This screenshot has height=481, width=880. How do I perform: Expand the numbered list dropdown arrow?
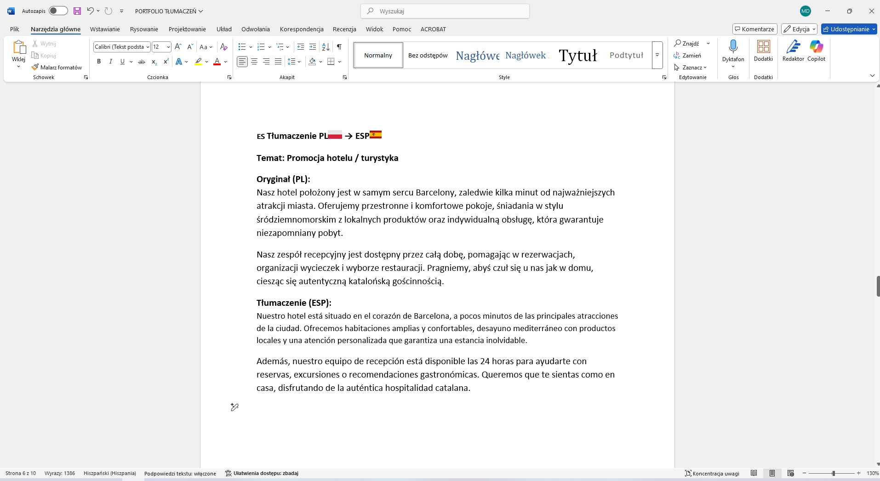pos(269,47)
